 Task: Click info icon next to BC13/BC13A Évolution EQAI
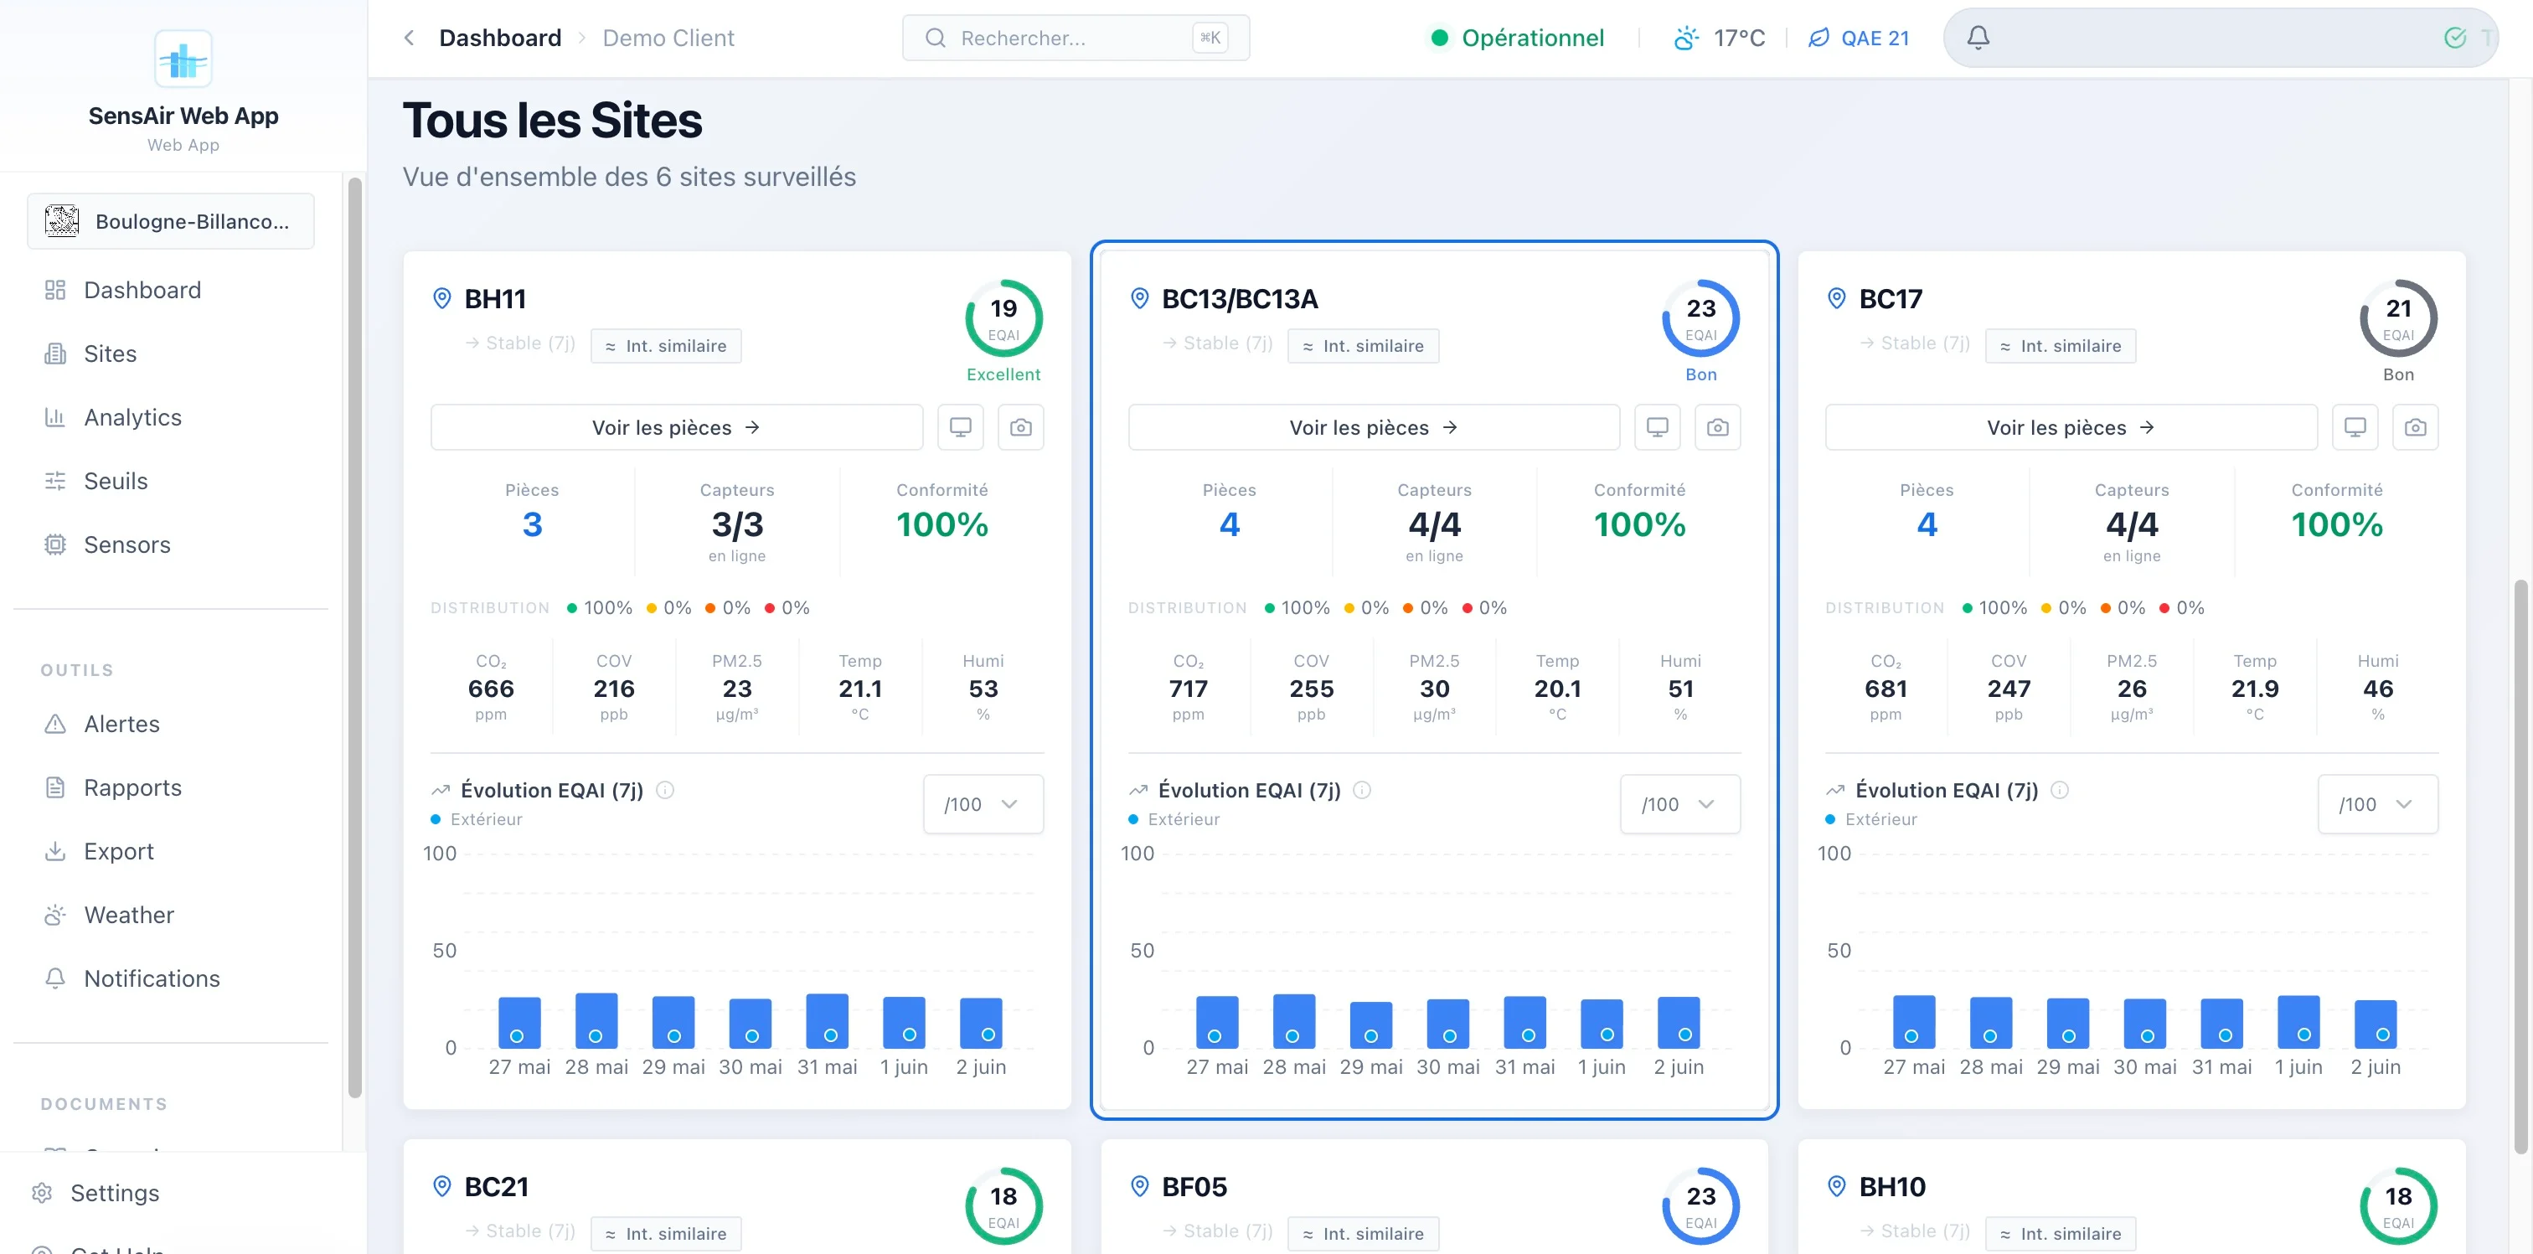tap(1362, 790)
